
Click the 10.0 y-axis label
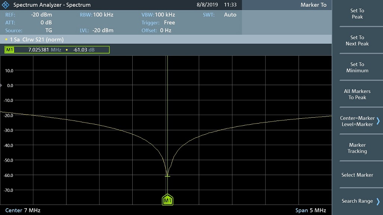pos(9,71)
